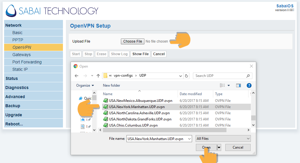Click the Chrome icon in dialog title
Screen dimensions: 300x163
pyautogui.click(x=76, y=66)
